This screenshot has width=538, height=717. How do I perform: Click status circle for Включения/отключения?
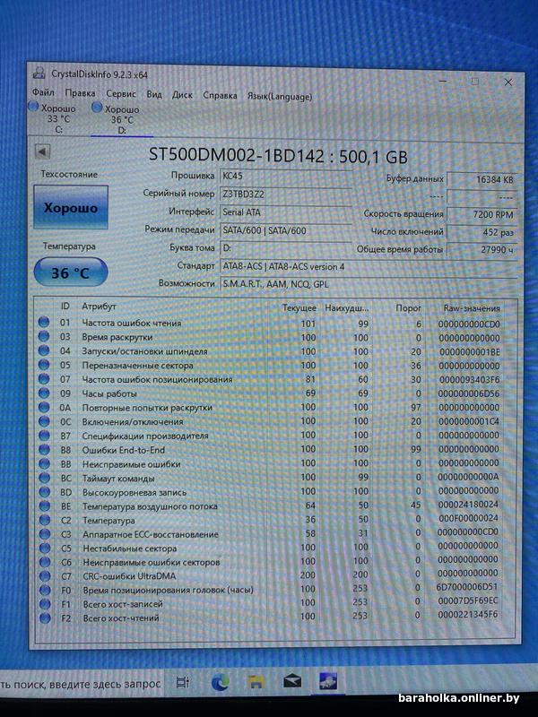[44, 421]
